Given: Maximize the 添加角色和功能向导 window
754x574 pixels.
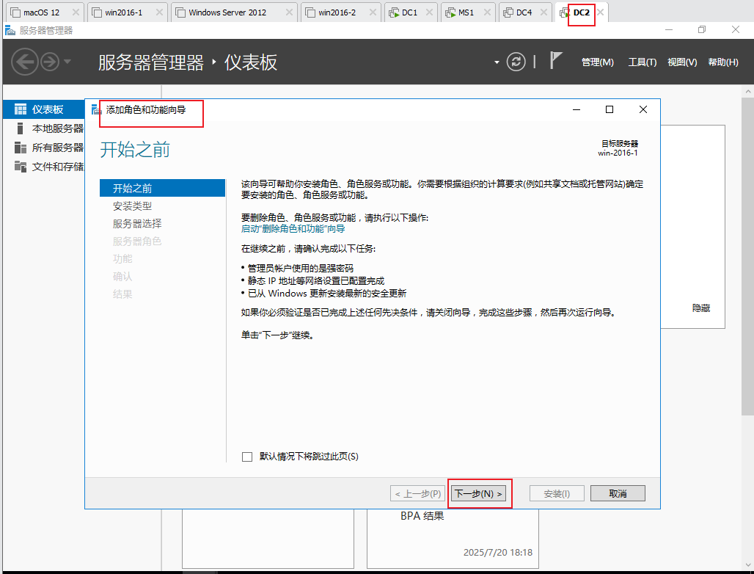Looking at the screenshot, I should [610, 109].
